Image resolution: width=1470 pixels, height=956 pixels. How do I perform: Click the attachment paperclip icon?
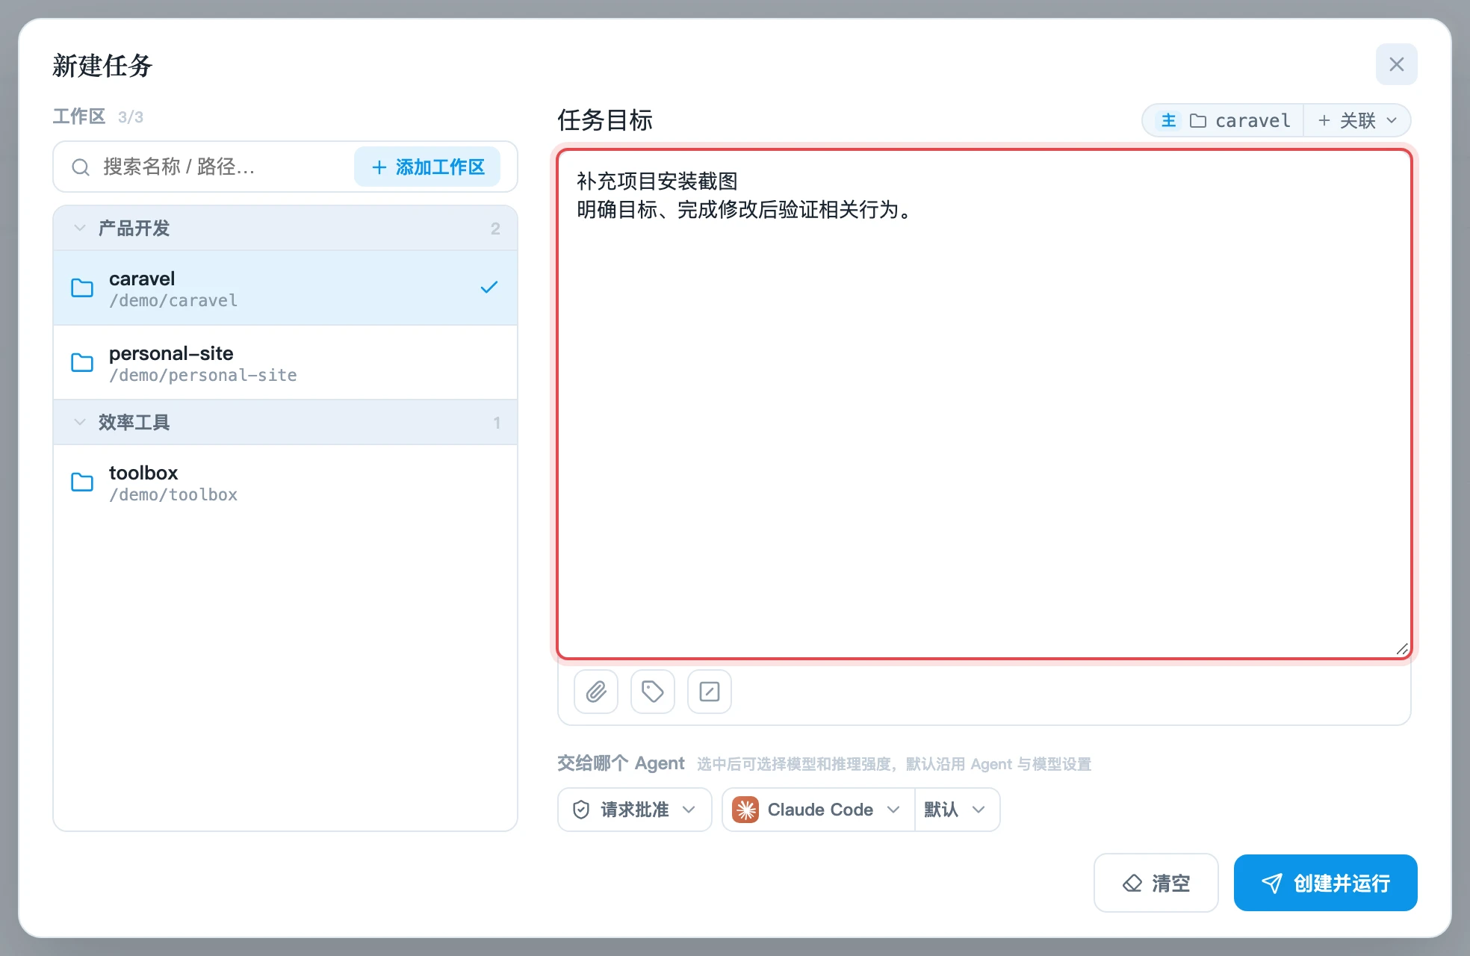(596, 692)
